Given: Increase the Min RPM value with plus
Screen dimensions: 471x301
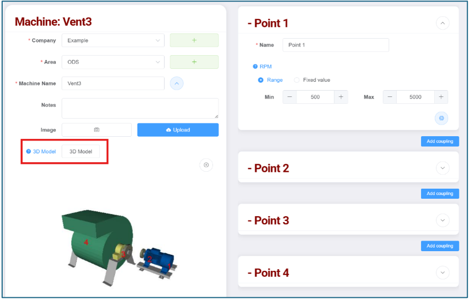Looking at the screenshot, I should [x=341, y=97].
